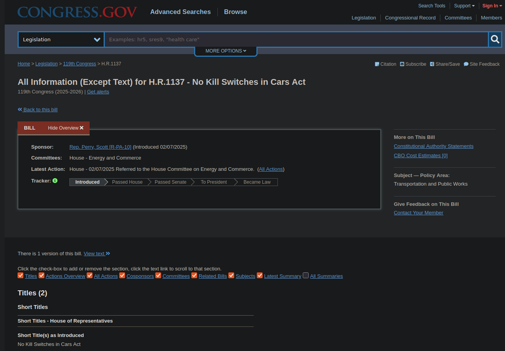Click the Actions Overview section link
The image size is (505, 351).
coord(65,276)
